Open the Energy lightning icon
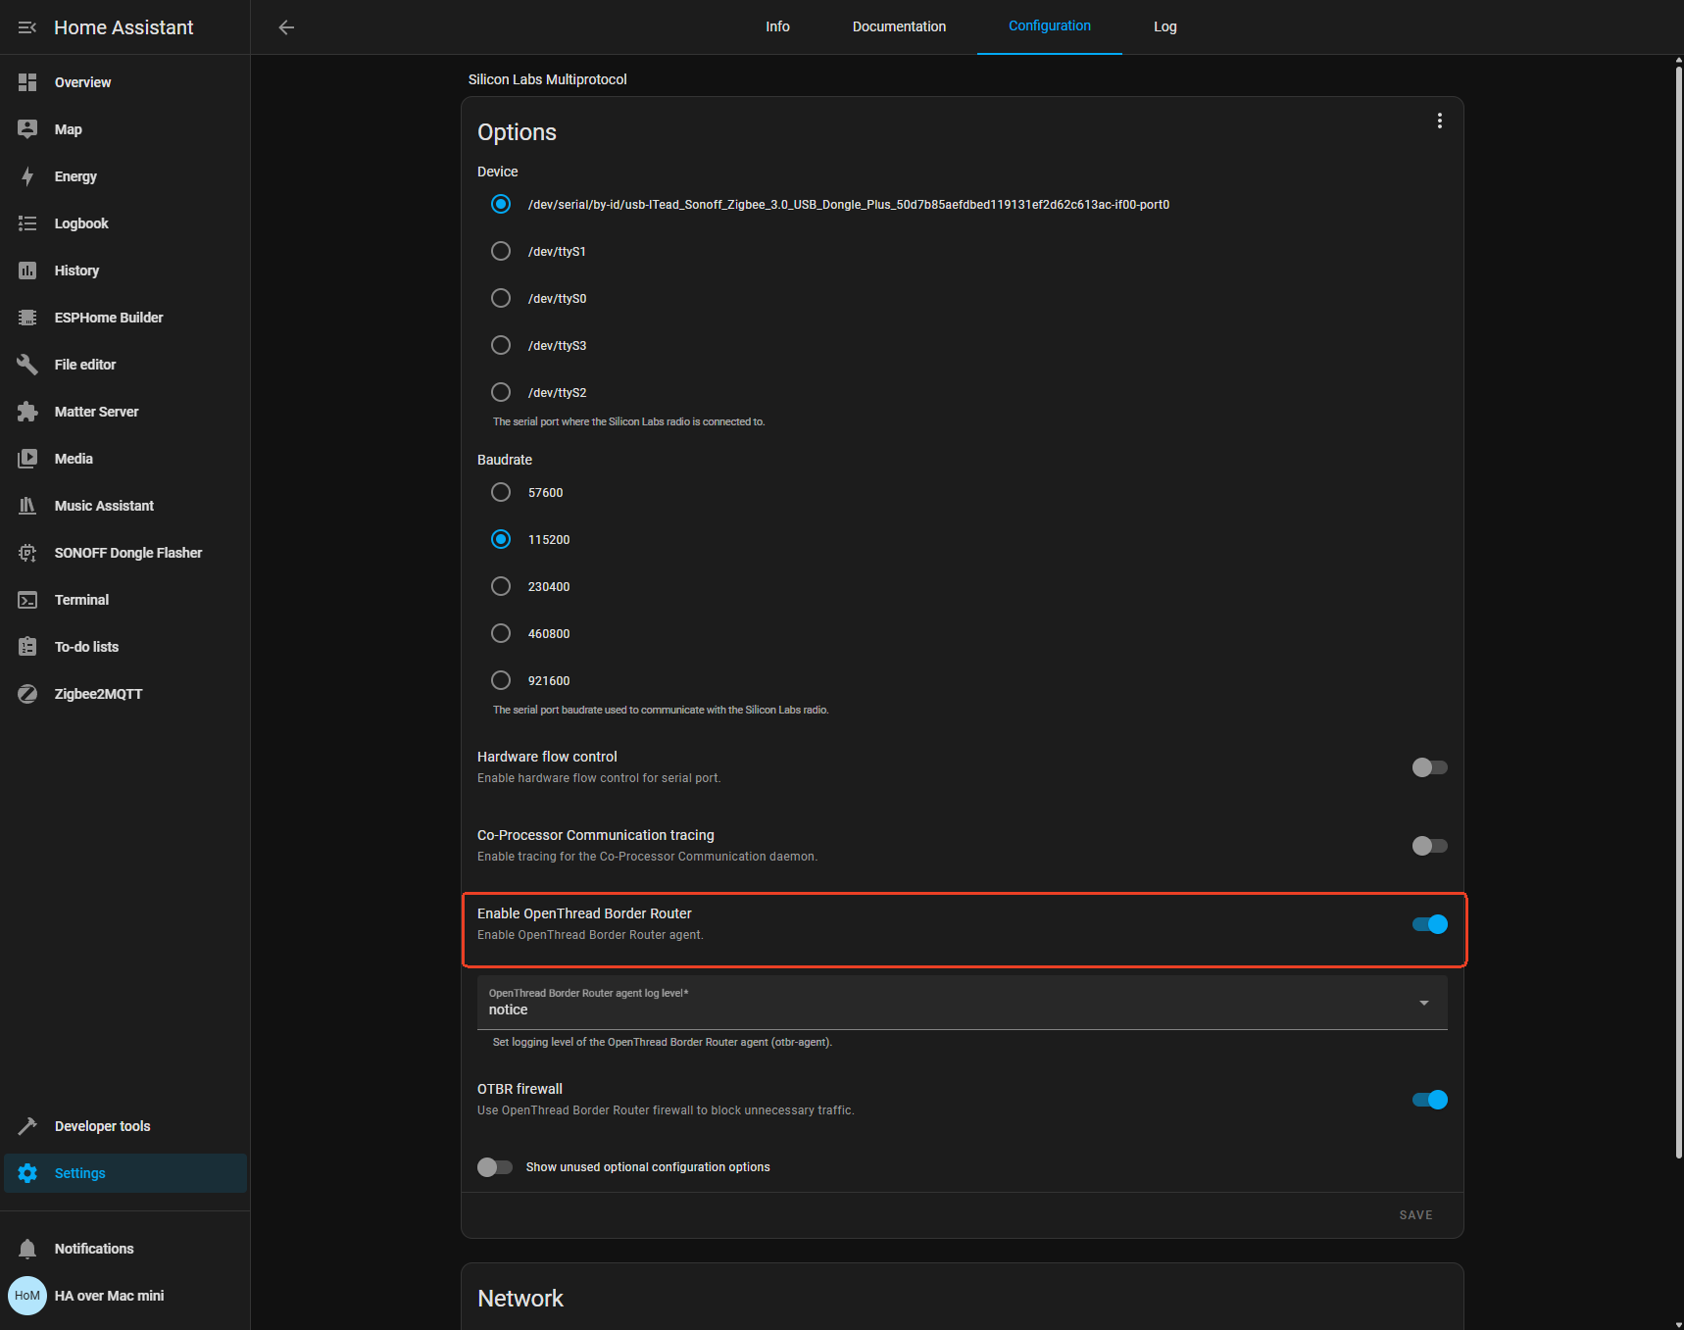Viewport: 1684px width, 1330px height. pos(27,176)
